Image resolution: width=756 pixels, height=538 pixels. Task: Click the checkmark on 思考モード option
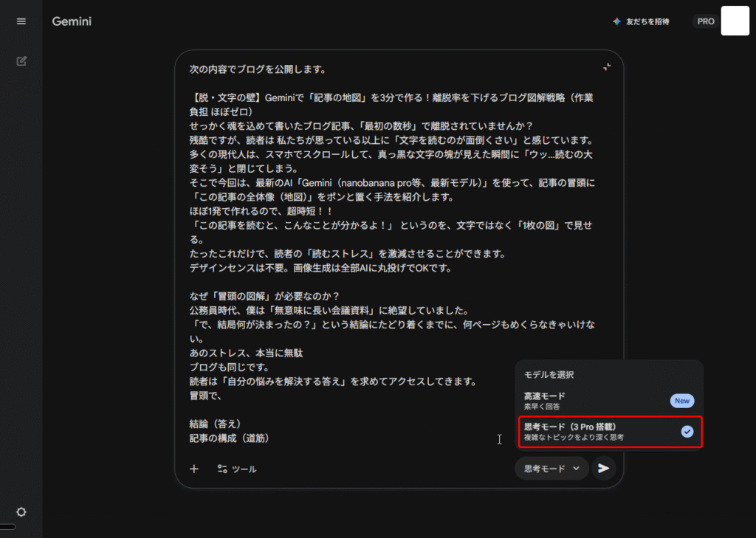click(x=687, y=432)
